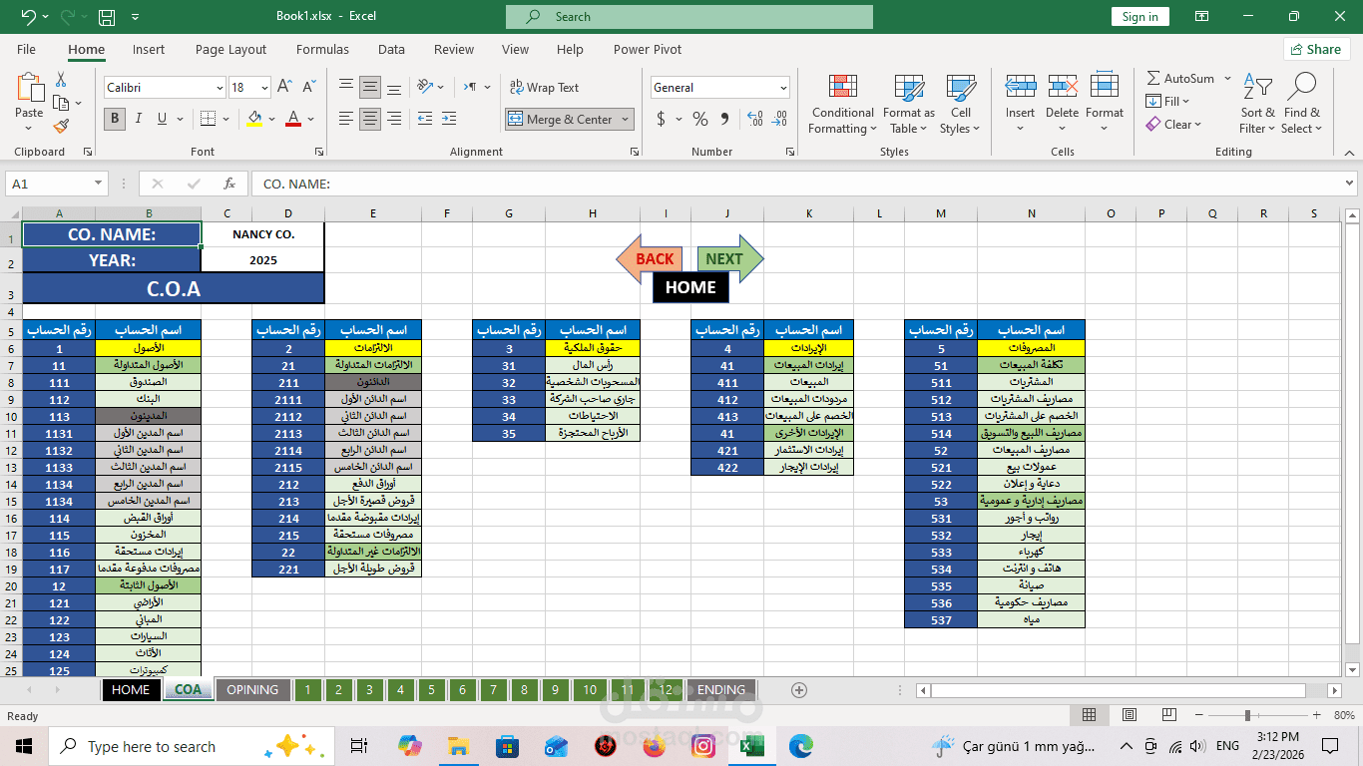
Task: Open the Clear dropdown
Action: tap(1173, 125)
